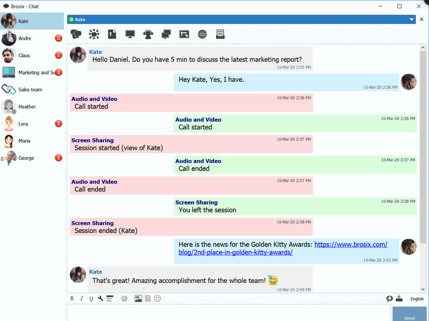Viewport: 429px width, 321px height.
Task: Click the party emoji in Kate's message
Action: click(273, 280)
